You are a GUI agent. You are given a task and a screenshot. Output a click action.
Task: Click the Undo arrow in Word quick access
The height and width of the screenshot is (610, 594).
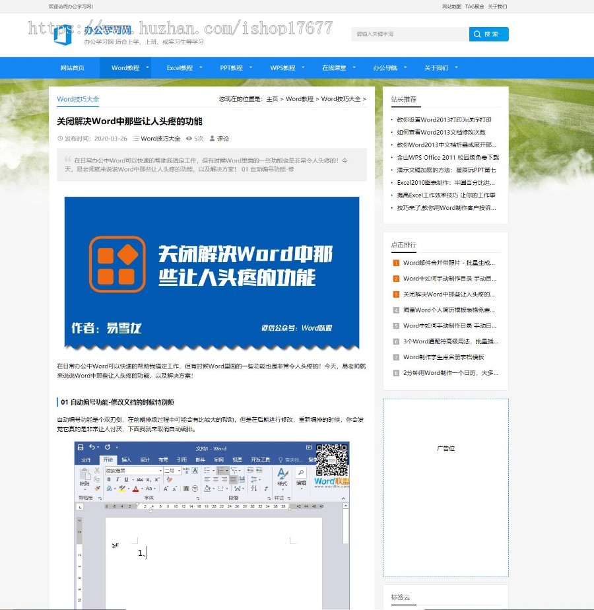(x=92, y=447)
